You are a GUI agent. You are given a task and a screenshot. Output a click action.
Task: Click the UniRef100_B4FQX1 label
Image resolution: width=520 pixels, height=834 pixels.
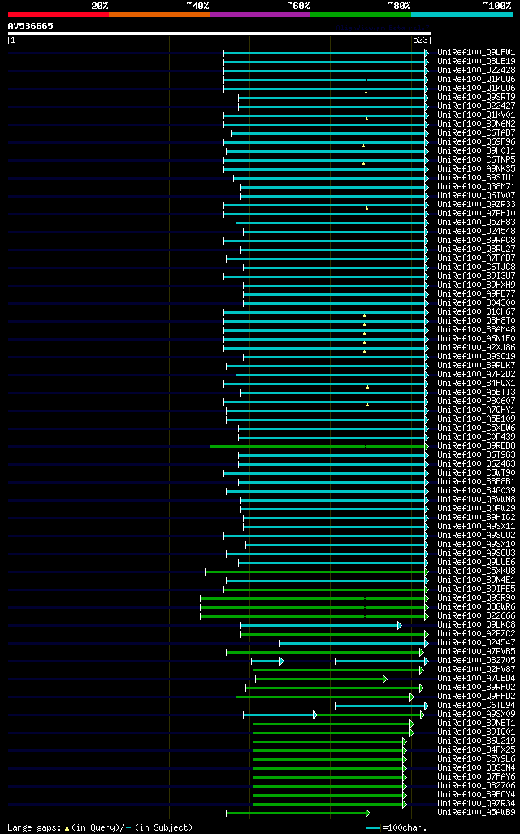tap(476, 383)
